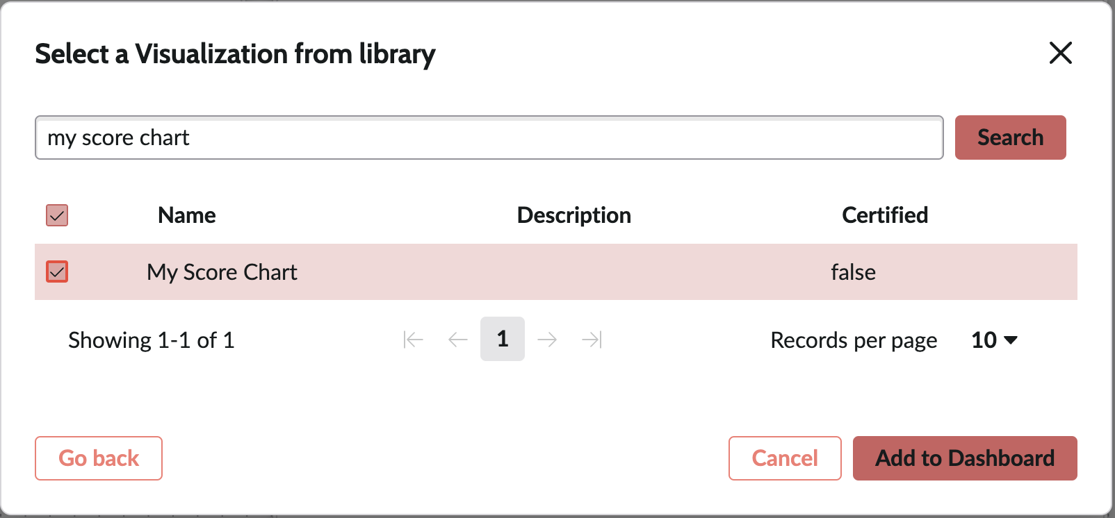
Task: Click the Certified column header
Action: tap(885, 215)
